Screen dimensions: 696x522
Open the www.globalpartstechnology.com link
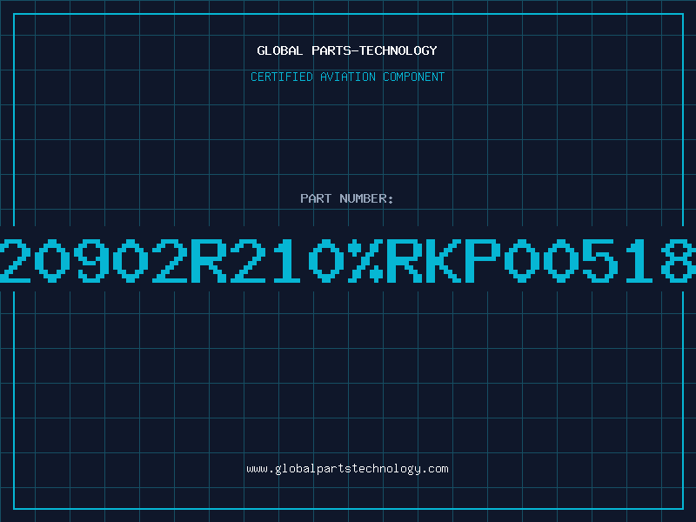pyautogui.click(x=347, y=469)
